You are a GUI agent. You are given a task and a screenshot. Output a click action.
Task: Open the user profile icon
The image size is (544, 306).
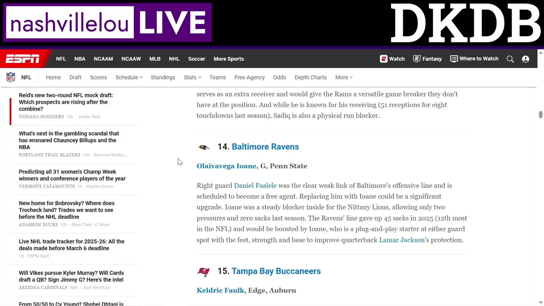[526, 59]
